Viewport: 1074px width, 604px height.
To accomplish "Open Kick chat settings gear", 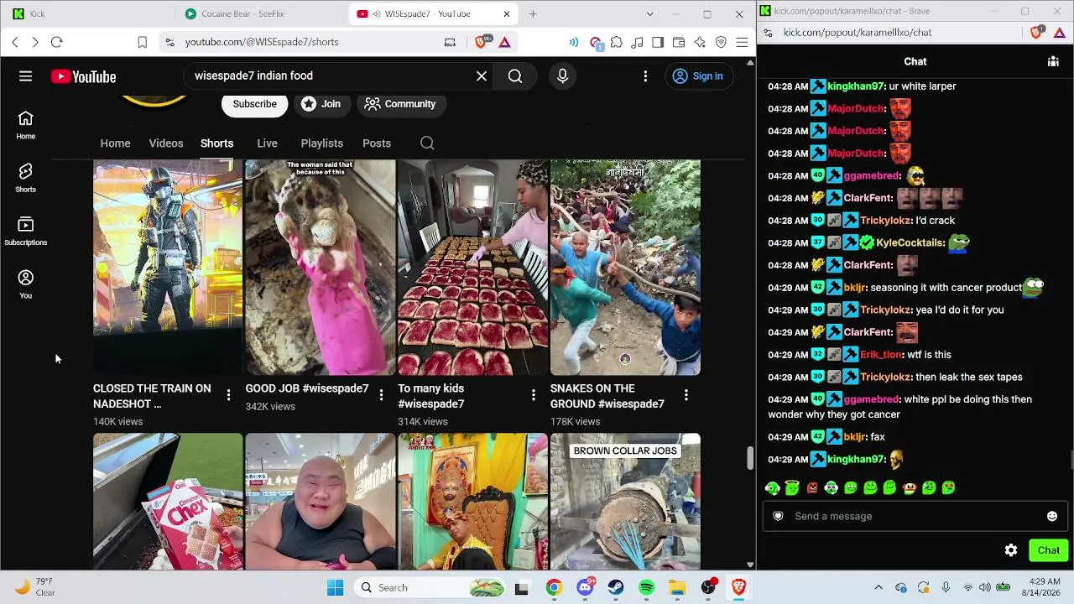I will click(1011, 550).
